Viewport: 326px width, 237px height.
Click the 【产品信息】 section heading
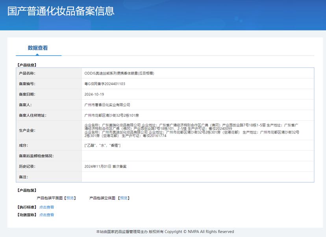click(x=26, y=65)
